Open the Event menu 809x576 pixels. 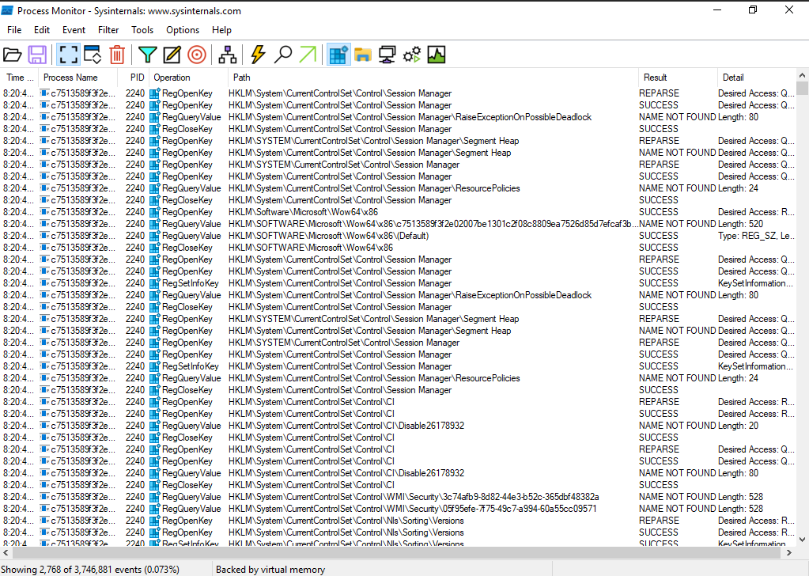pyautogui.click(x=74, y=30)
